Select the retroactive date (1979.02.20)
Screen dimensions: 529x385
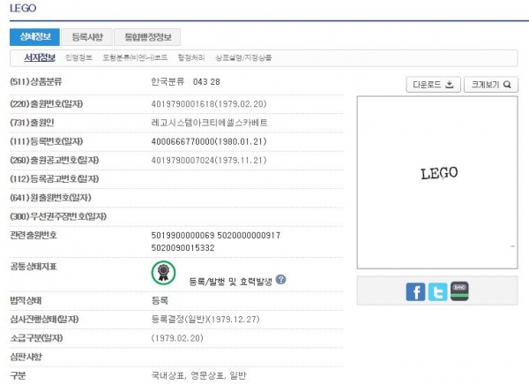coord(177,338)
